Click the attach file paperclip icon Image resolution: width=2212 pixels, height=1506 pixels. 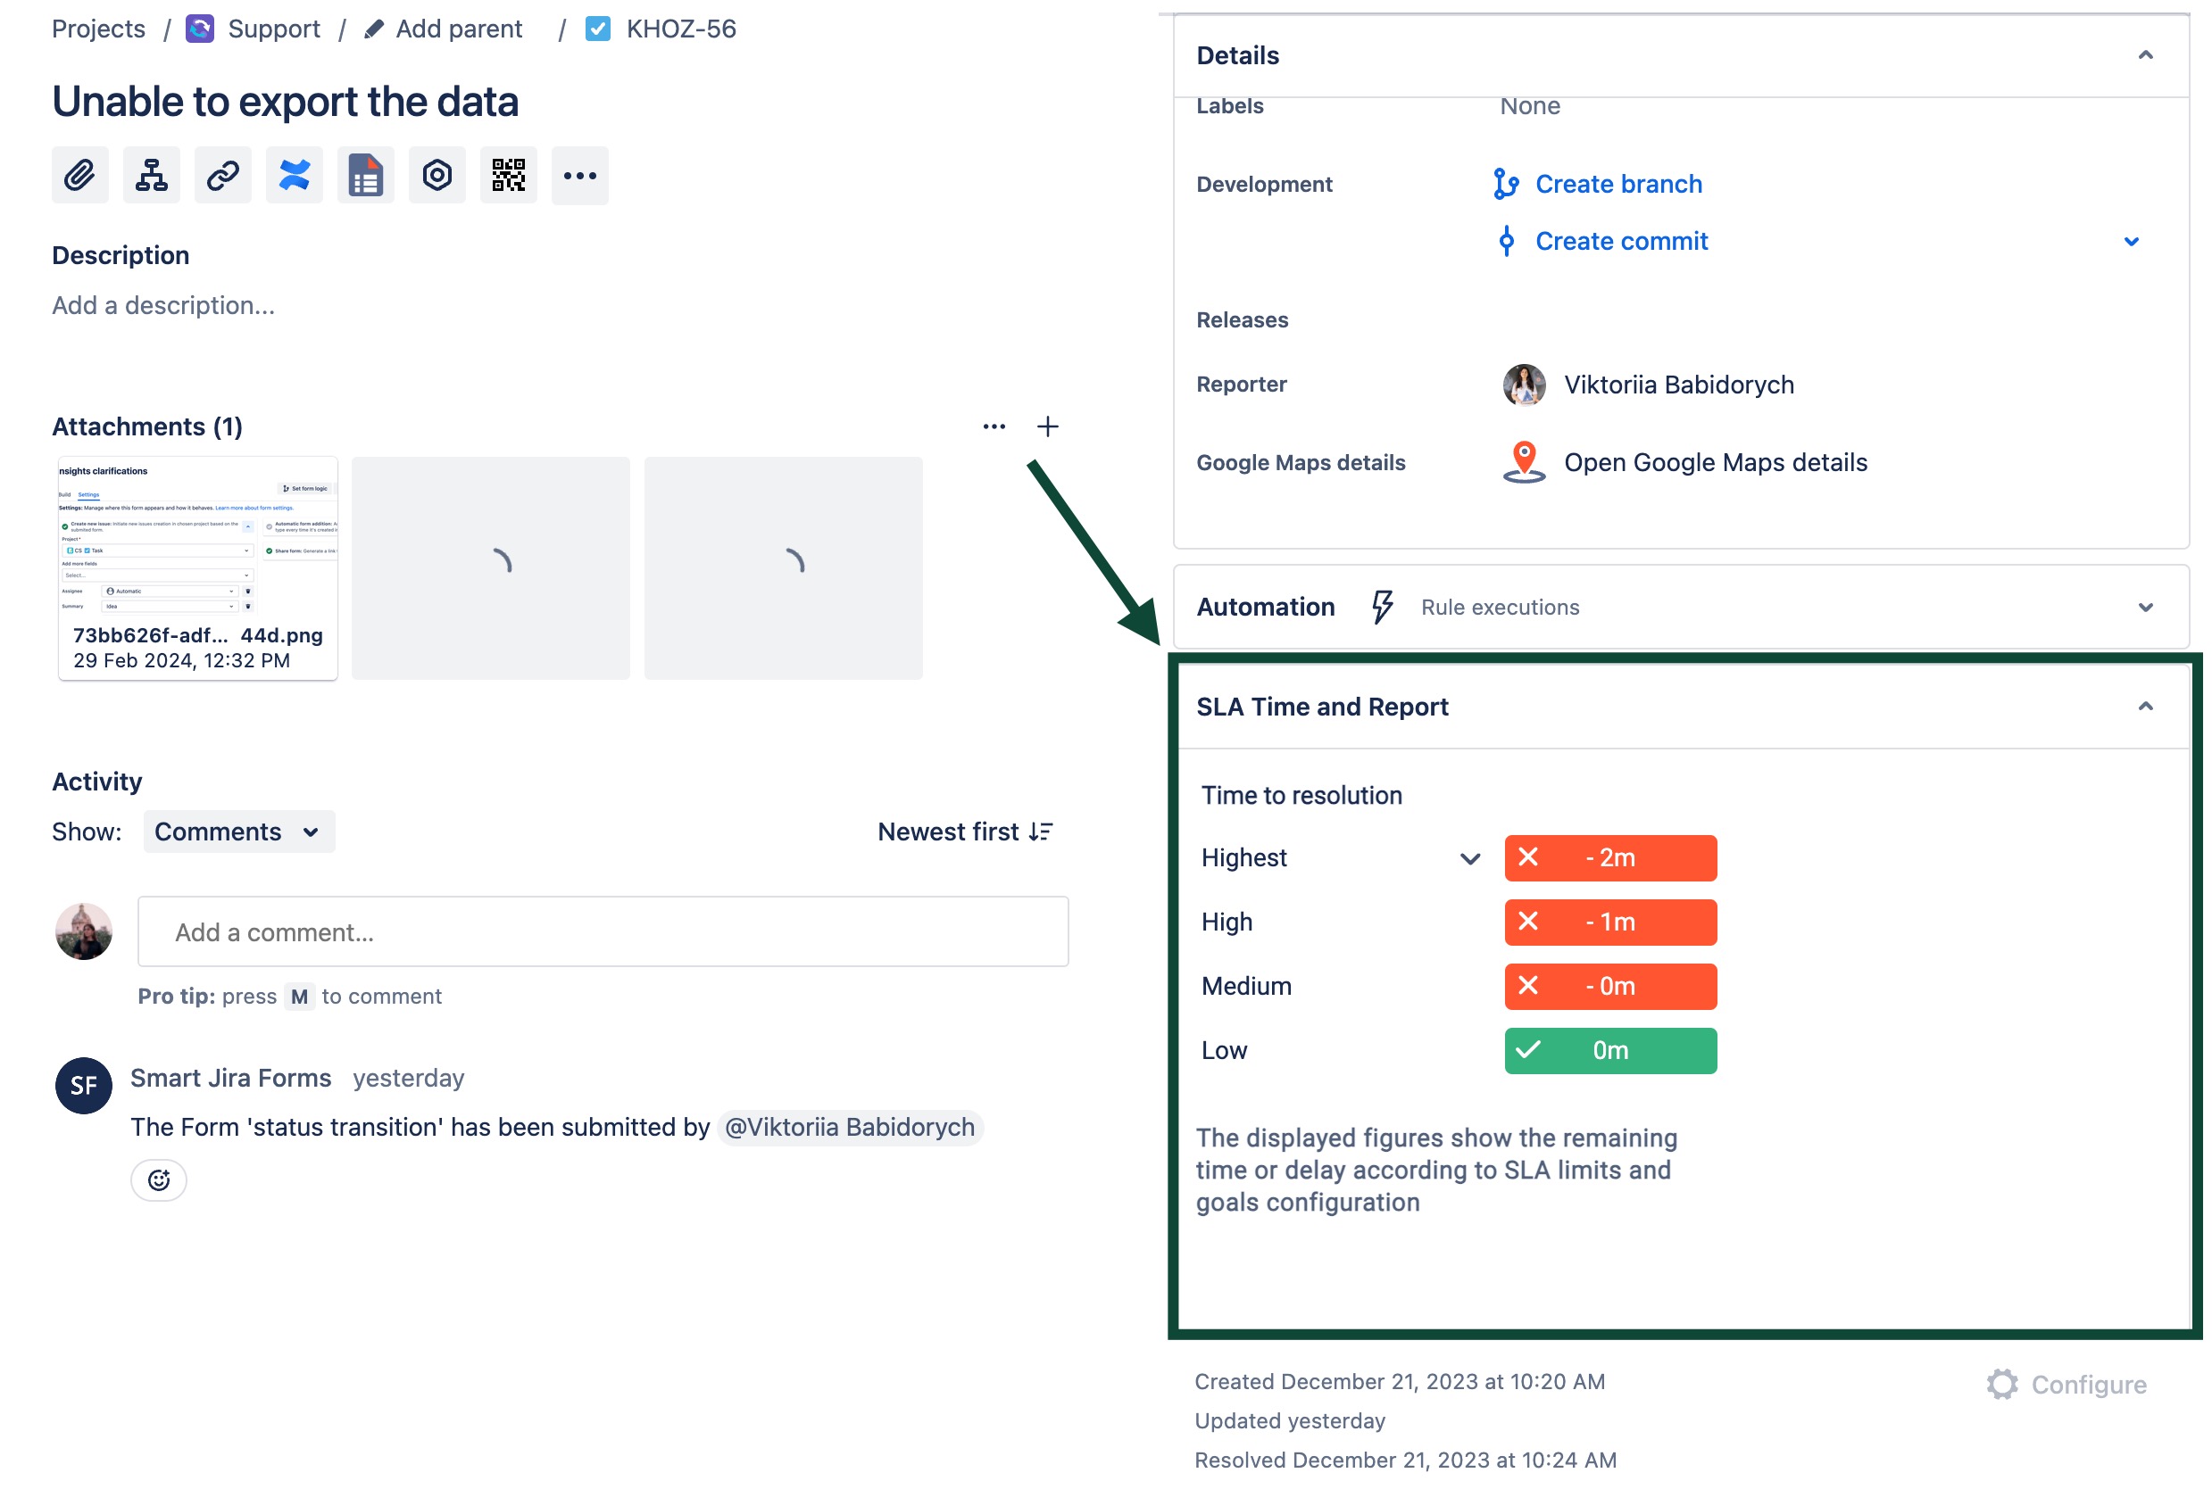click(x=80, y=175)
